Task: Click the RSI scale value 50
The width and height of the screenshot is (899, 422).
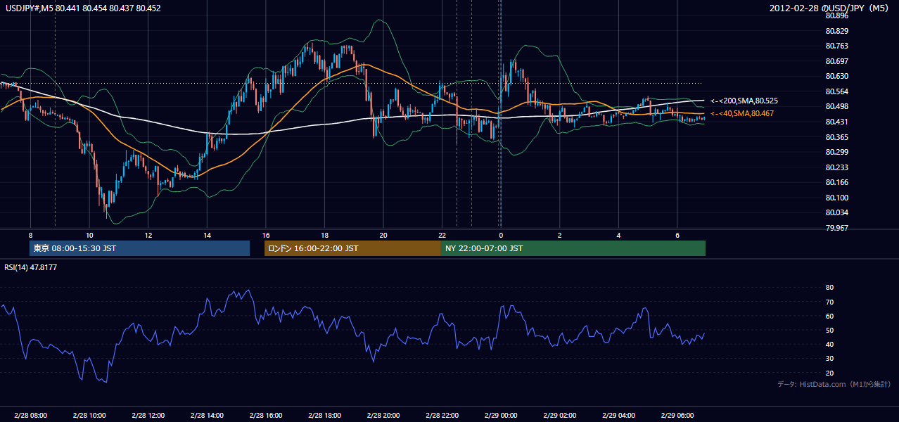Action: (830, 331)
